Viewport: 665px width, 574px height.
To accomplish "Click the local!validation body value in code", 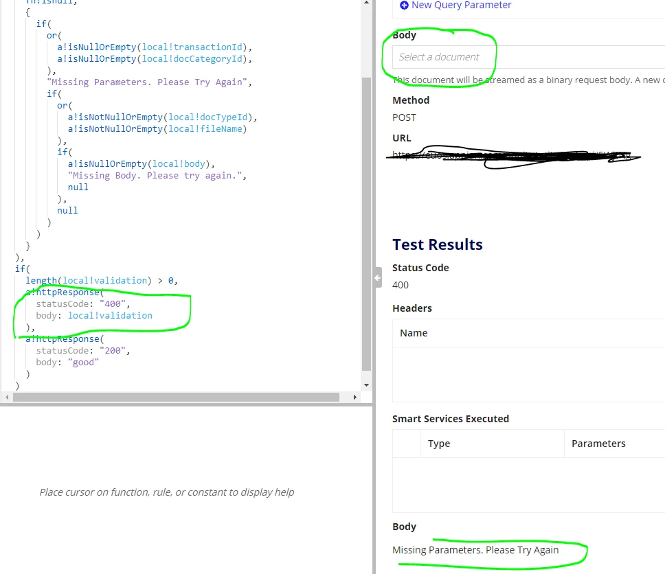I will pyautogui.click(x=110, y=315).
